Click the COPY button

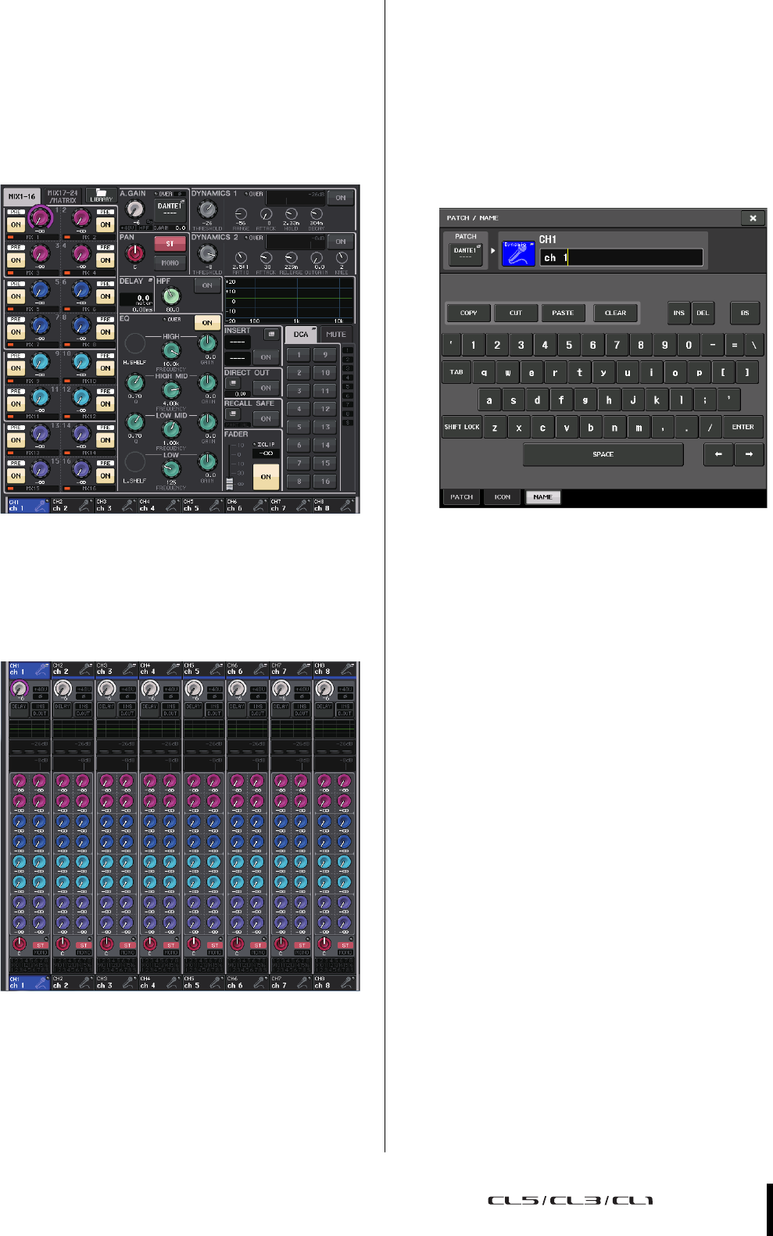pos(469,313)
